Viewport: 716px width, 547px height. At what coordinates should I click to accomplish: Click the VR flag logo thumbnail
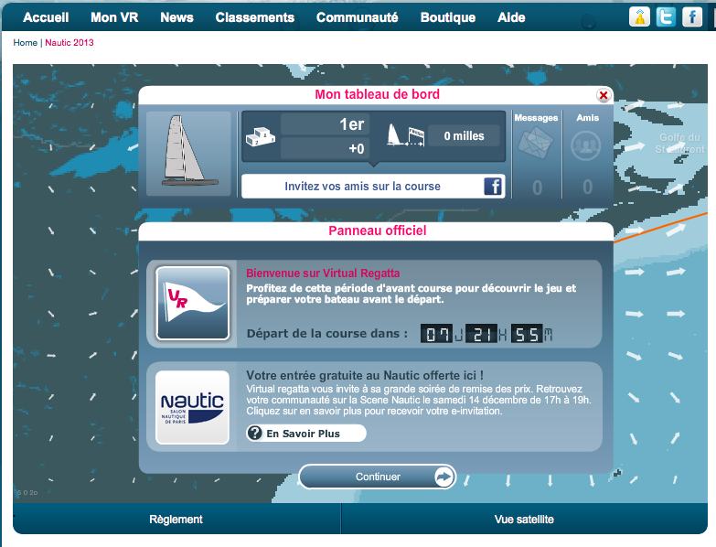pyautogui.click(x=193, y=303)
